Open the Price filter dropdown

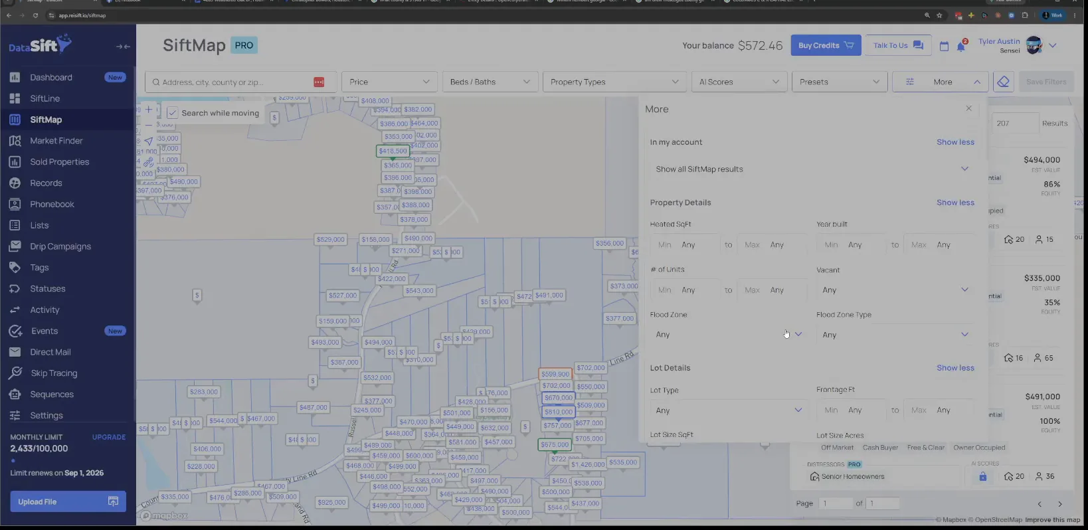click(x=389, y=82)
